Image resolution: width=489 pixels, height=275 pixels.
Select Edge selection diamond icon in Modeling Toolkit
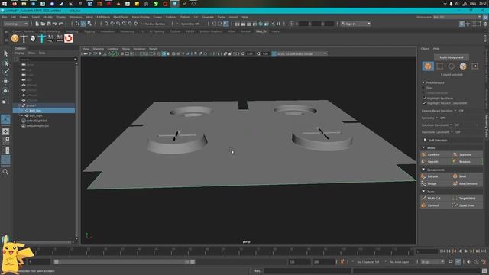[452, 66]
